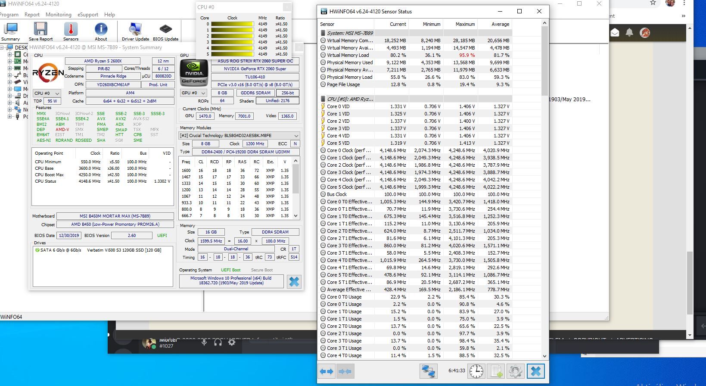Click the 'MSI B450M MORTAR MAX (MS-7B89)' motherboard field
The height and width of the screenshot is (386, 706).
click(x=115, y=216)
